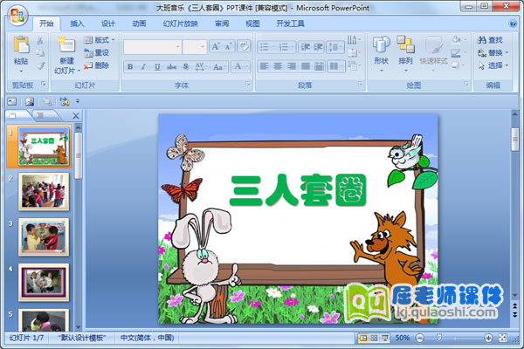Click the Replace button
524x349 pixels.
(x=493, y=52)
